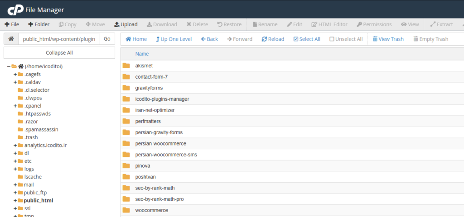Expand the .cpanel tree folder
Screen dimensions: 464x217
[x=15, y=106]
